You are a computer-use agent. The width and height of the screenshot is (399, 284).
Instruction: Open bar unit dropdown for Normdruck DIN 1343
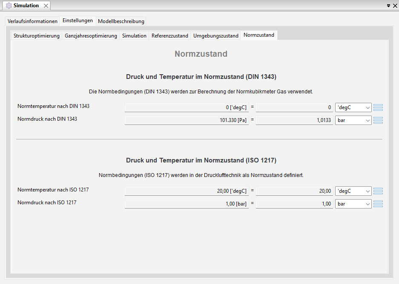click(x=353, y=120)
